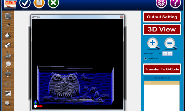Viewport: 185px width, 111px height.
Task: Open help with the question mark icon
Action: [175, 3]
